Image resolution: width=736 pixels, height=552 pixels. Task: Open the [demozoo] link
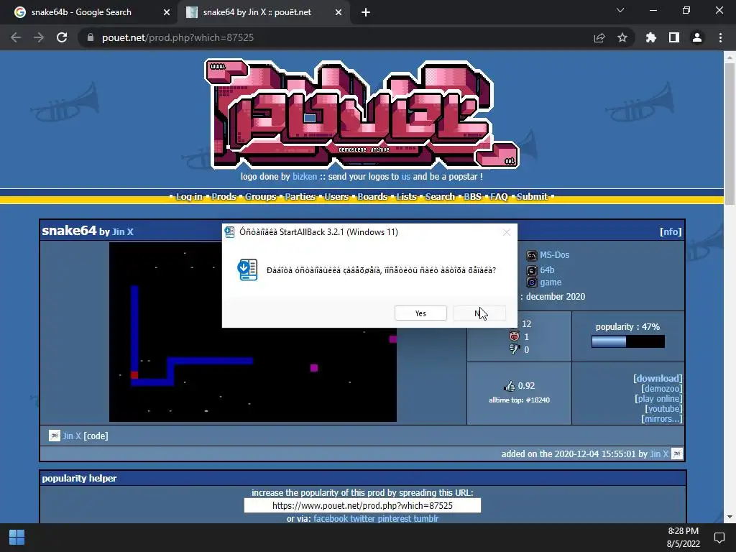click(x=662, y=389)
